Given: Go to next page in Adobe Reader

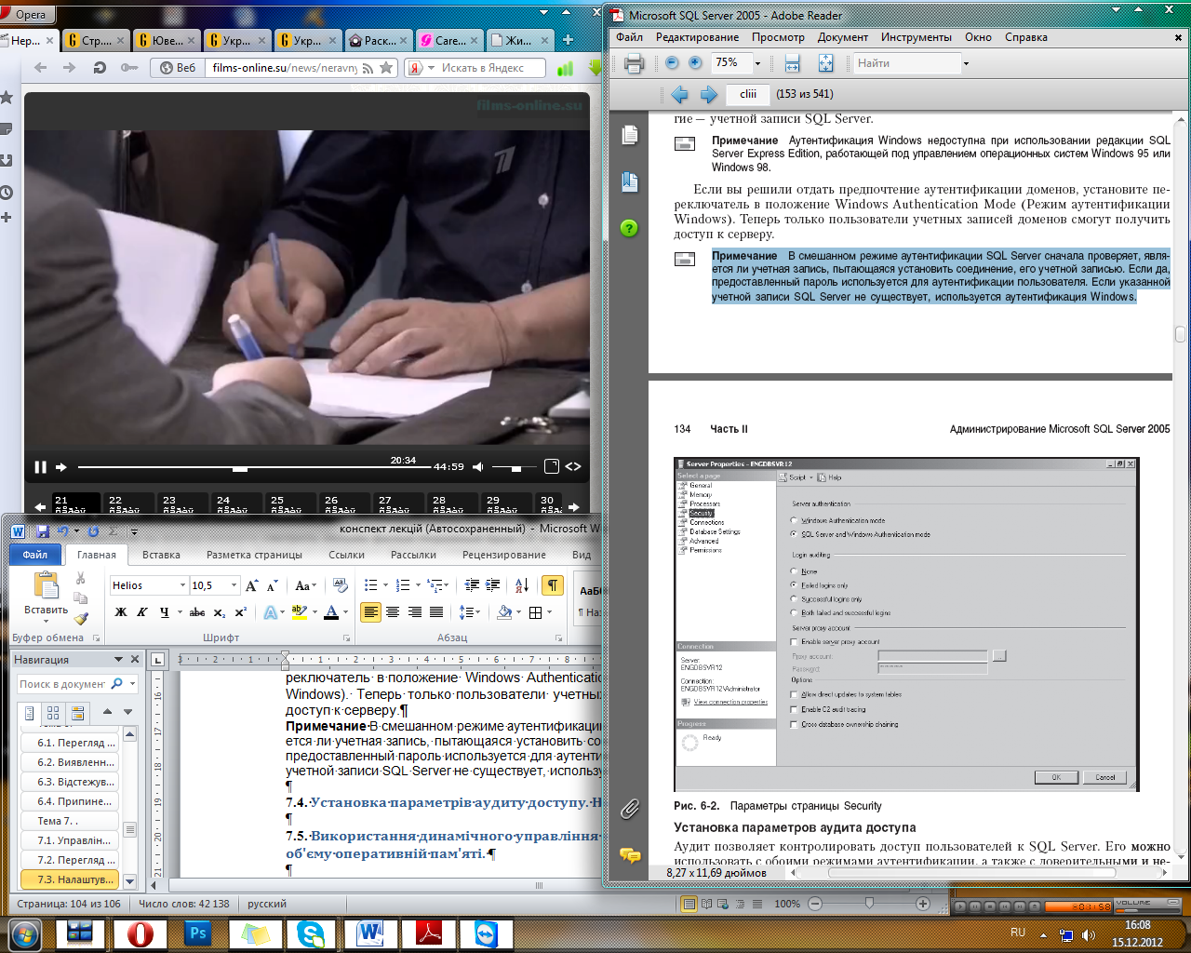Looking at the screenshot, I should [709, 94].
